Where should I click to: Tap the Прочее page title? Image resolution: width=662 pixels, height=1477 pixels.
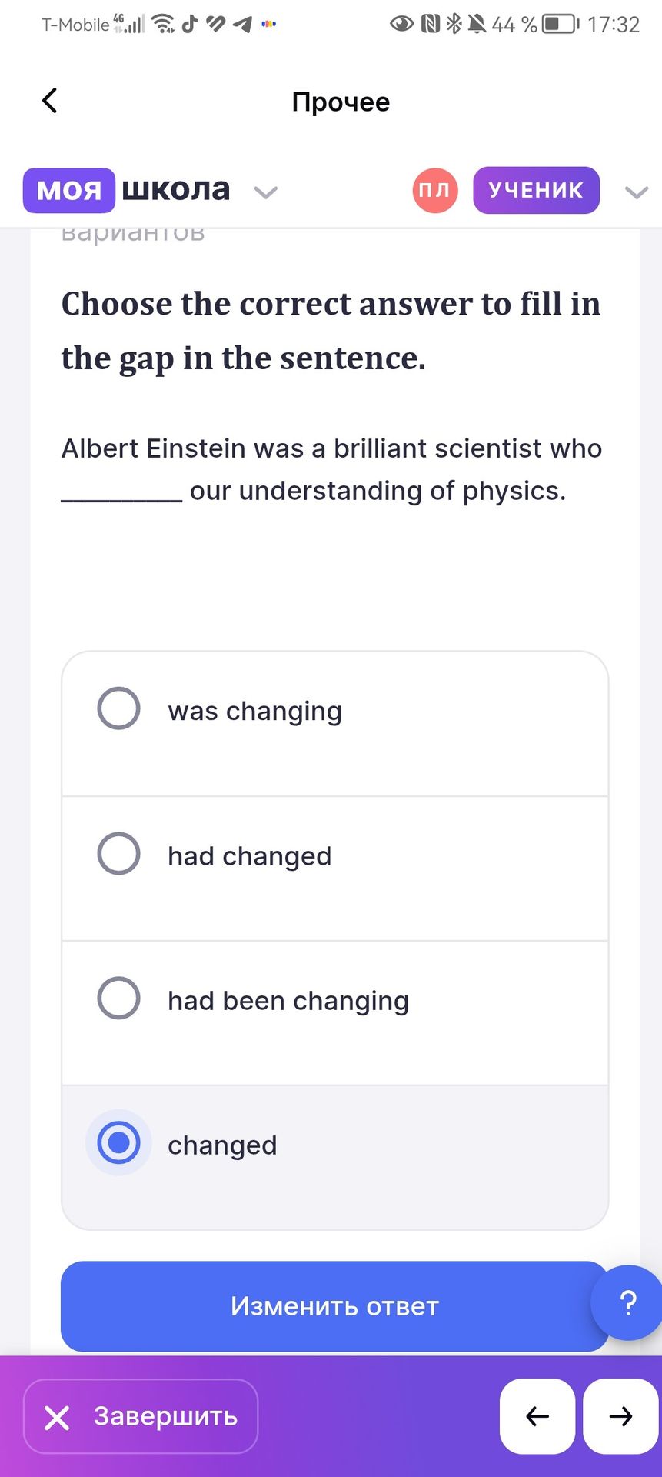(x=341, y=102)
